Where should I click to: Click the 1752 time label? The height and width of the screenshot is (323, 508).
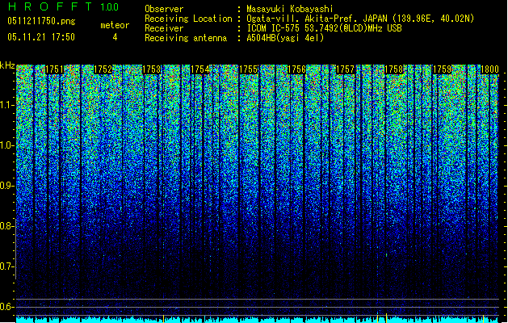103,69
